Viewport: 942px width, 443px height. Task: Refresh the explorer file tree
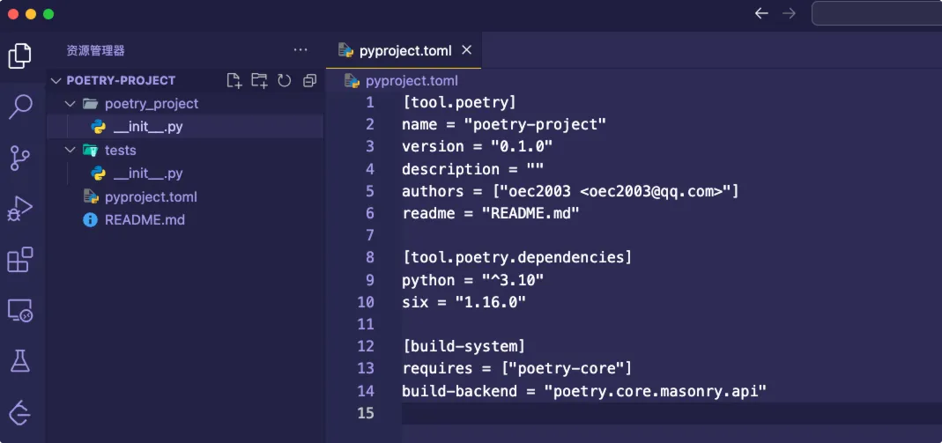tap(285, 80)
